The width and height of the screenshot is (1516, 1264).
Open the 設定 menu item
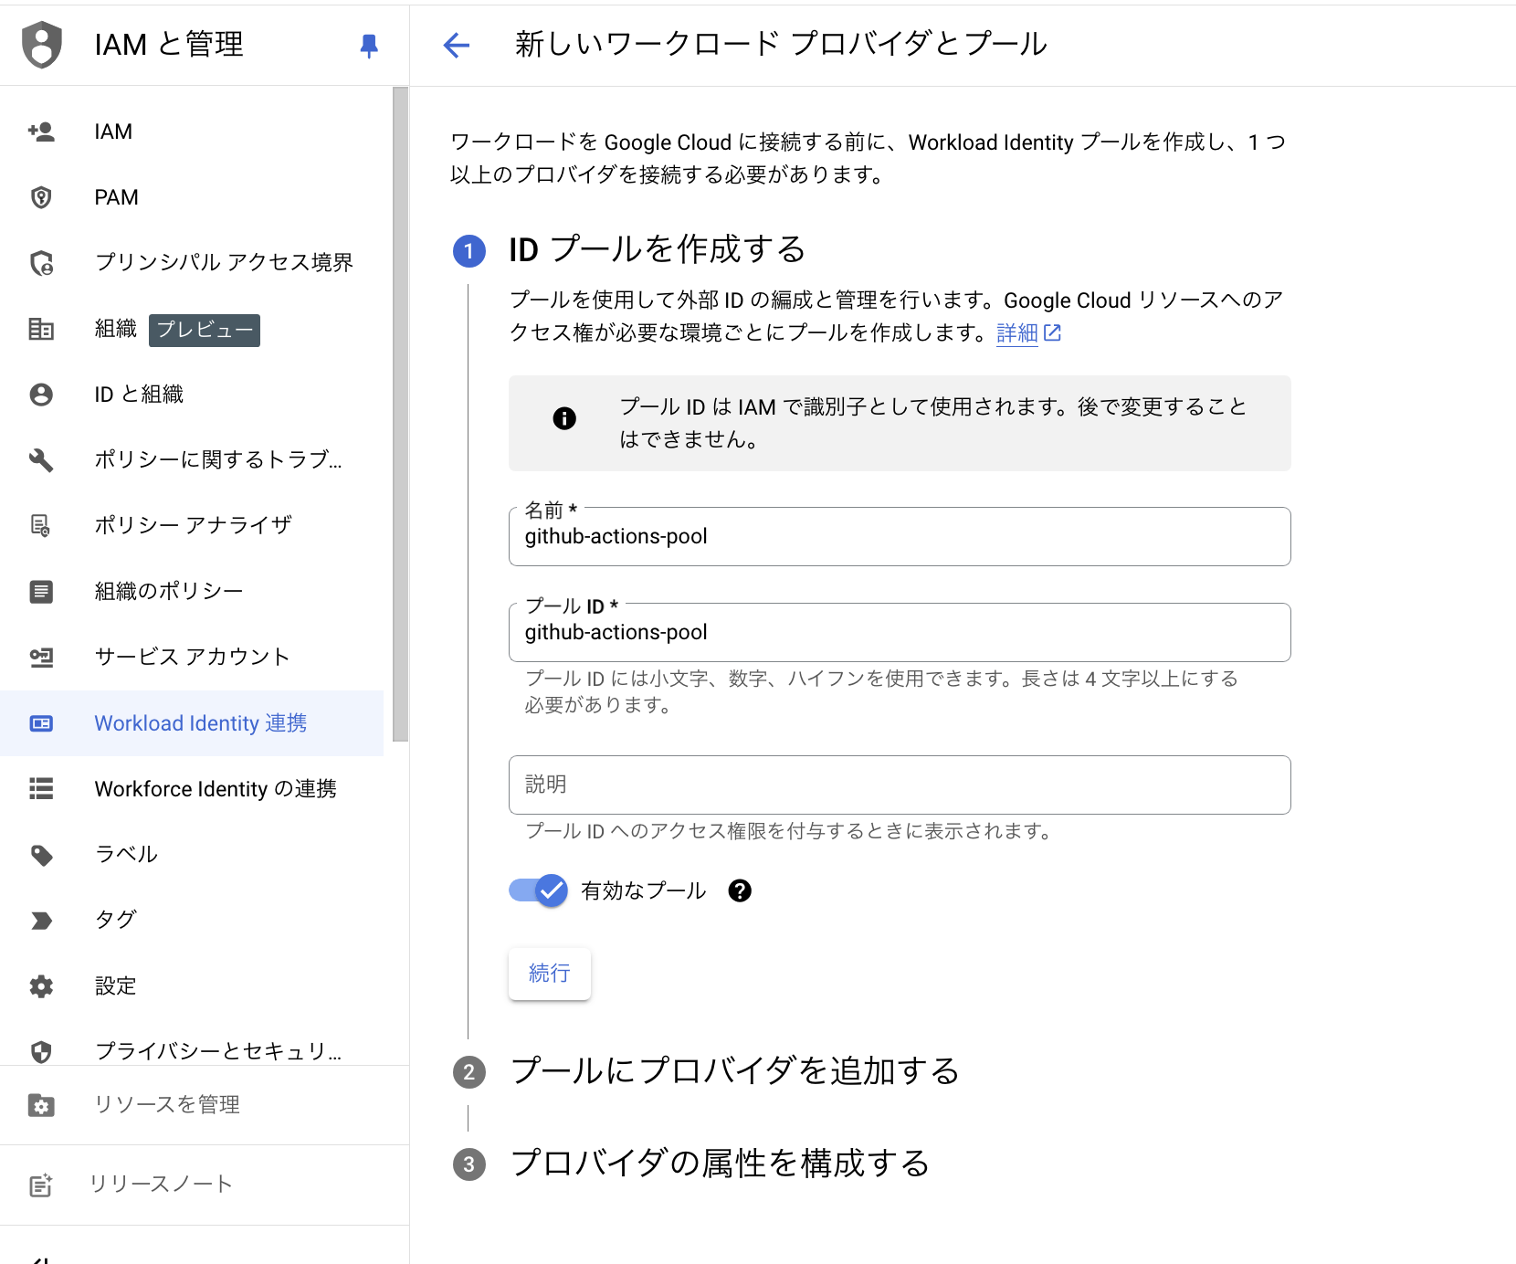click(192, 986)
